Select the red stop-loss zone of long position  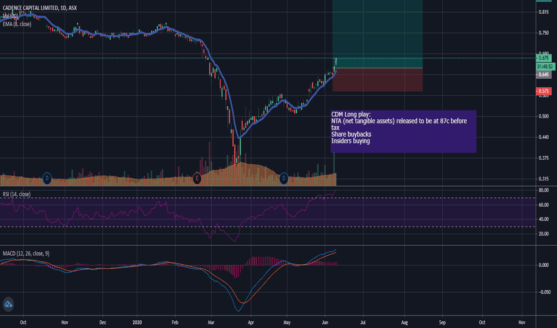point(377,80)
